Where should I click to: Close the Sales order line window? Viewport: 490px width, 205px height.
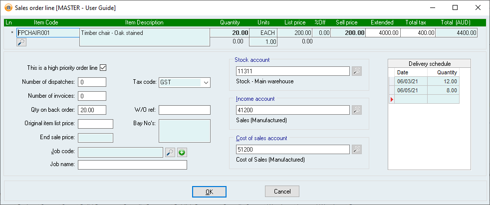(x=478, y=7)
